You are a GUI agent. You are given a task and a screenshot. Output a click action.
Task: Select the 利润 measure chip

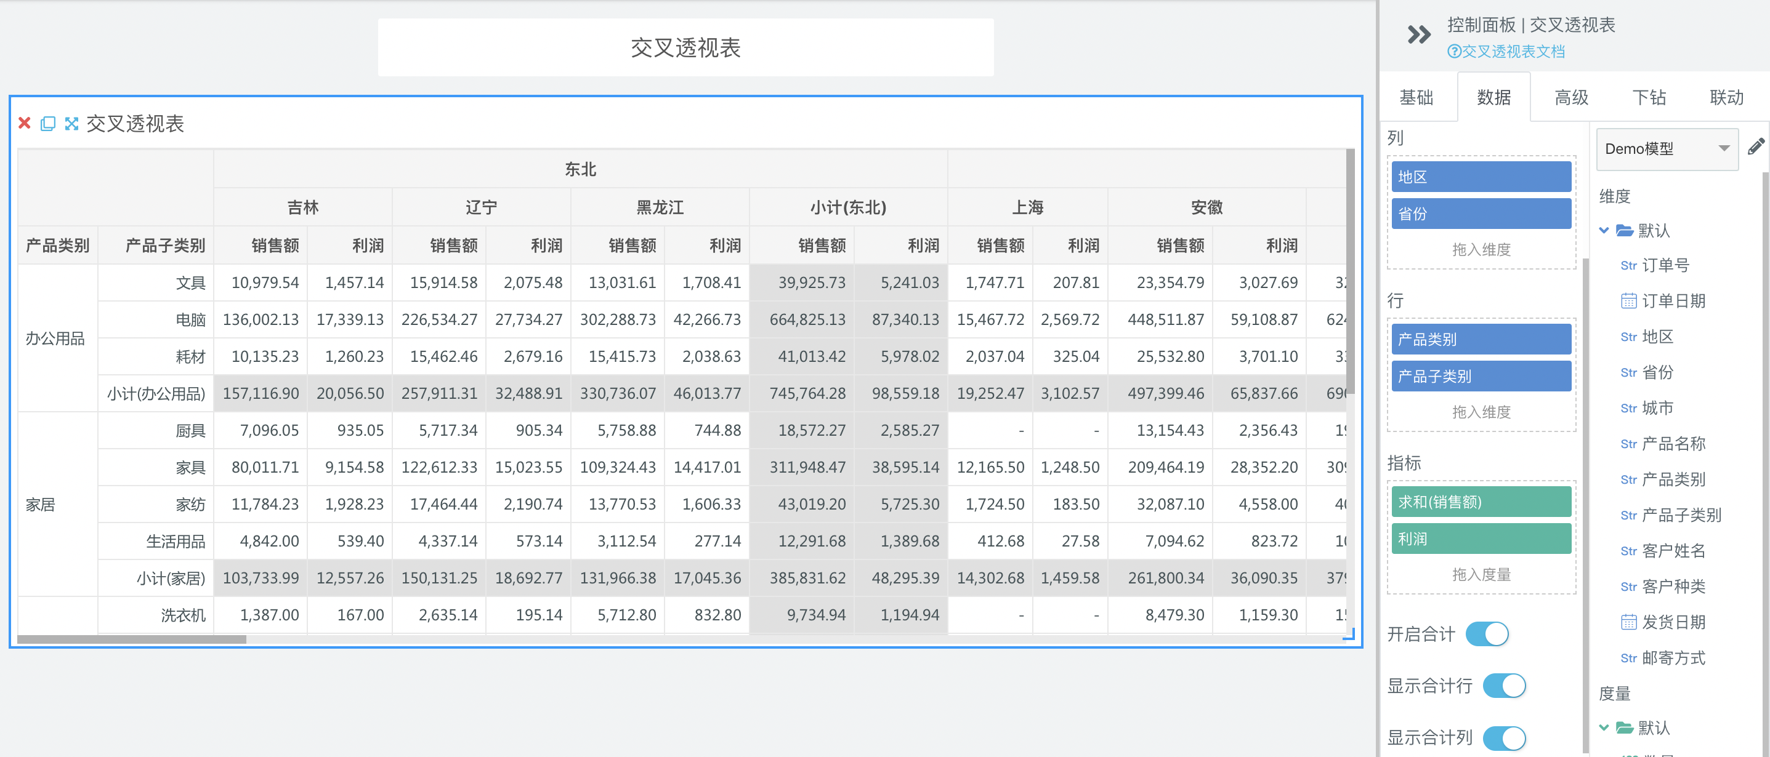[x=1481, y=539]
